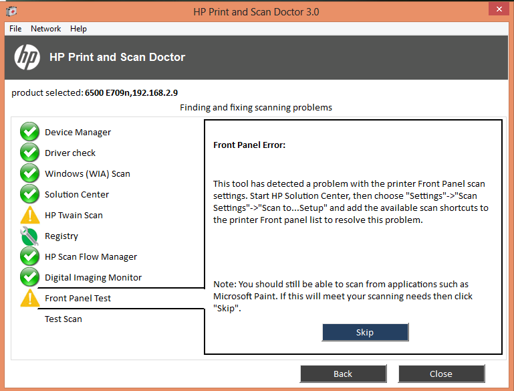This screenshot has height=391, width=514.
Task: Click the product selected printer name text
Action: coord(131,93)
